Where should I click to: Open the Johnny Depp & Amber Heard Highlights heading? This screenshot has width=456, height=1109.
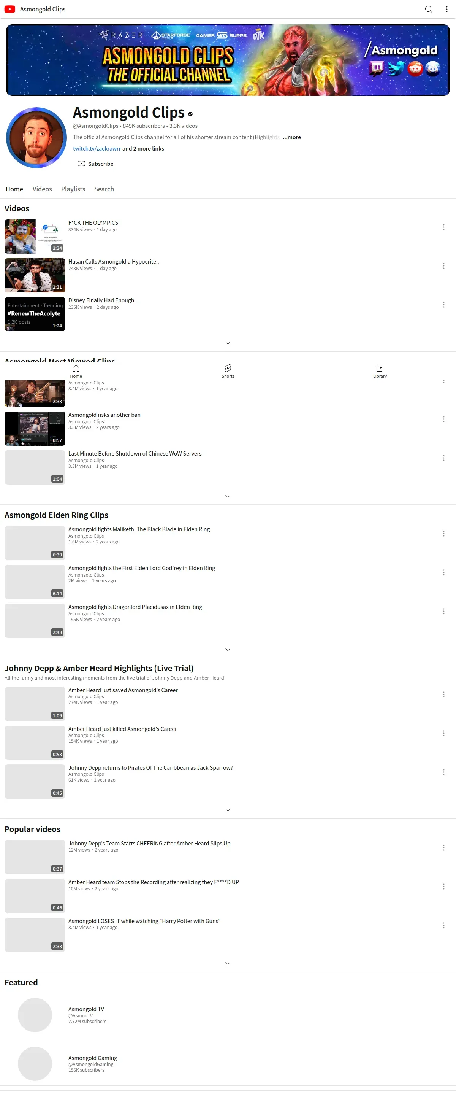click(99, 668)
